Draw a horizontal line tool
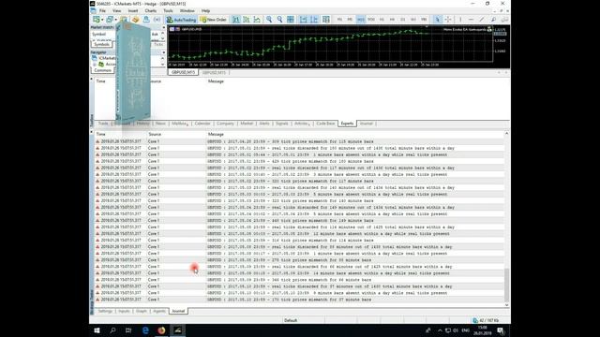 (x=471, y=20)
